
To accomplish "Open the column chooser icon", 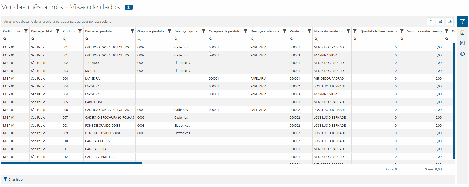I will pyautogui.click(x=450, y=22).
